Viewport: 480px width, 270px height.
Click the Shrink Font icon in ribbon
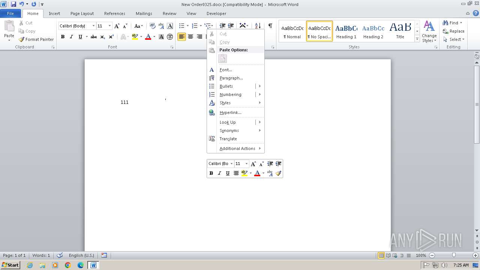point(125,26)
